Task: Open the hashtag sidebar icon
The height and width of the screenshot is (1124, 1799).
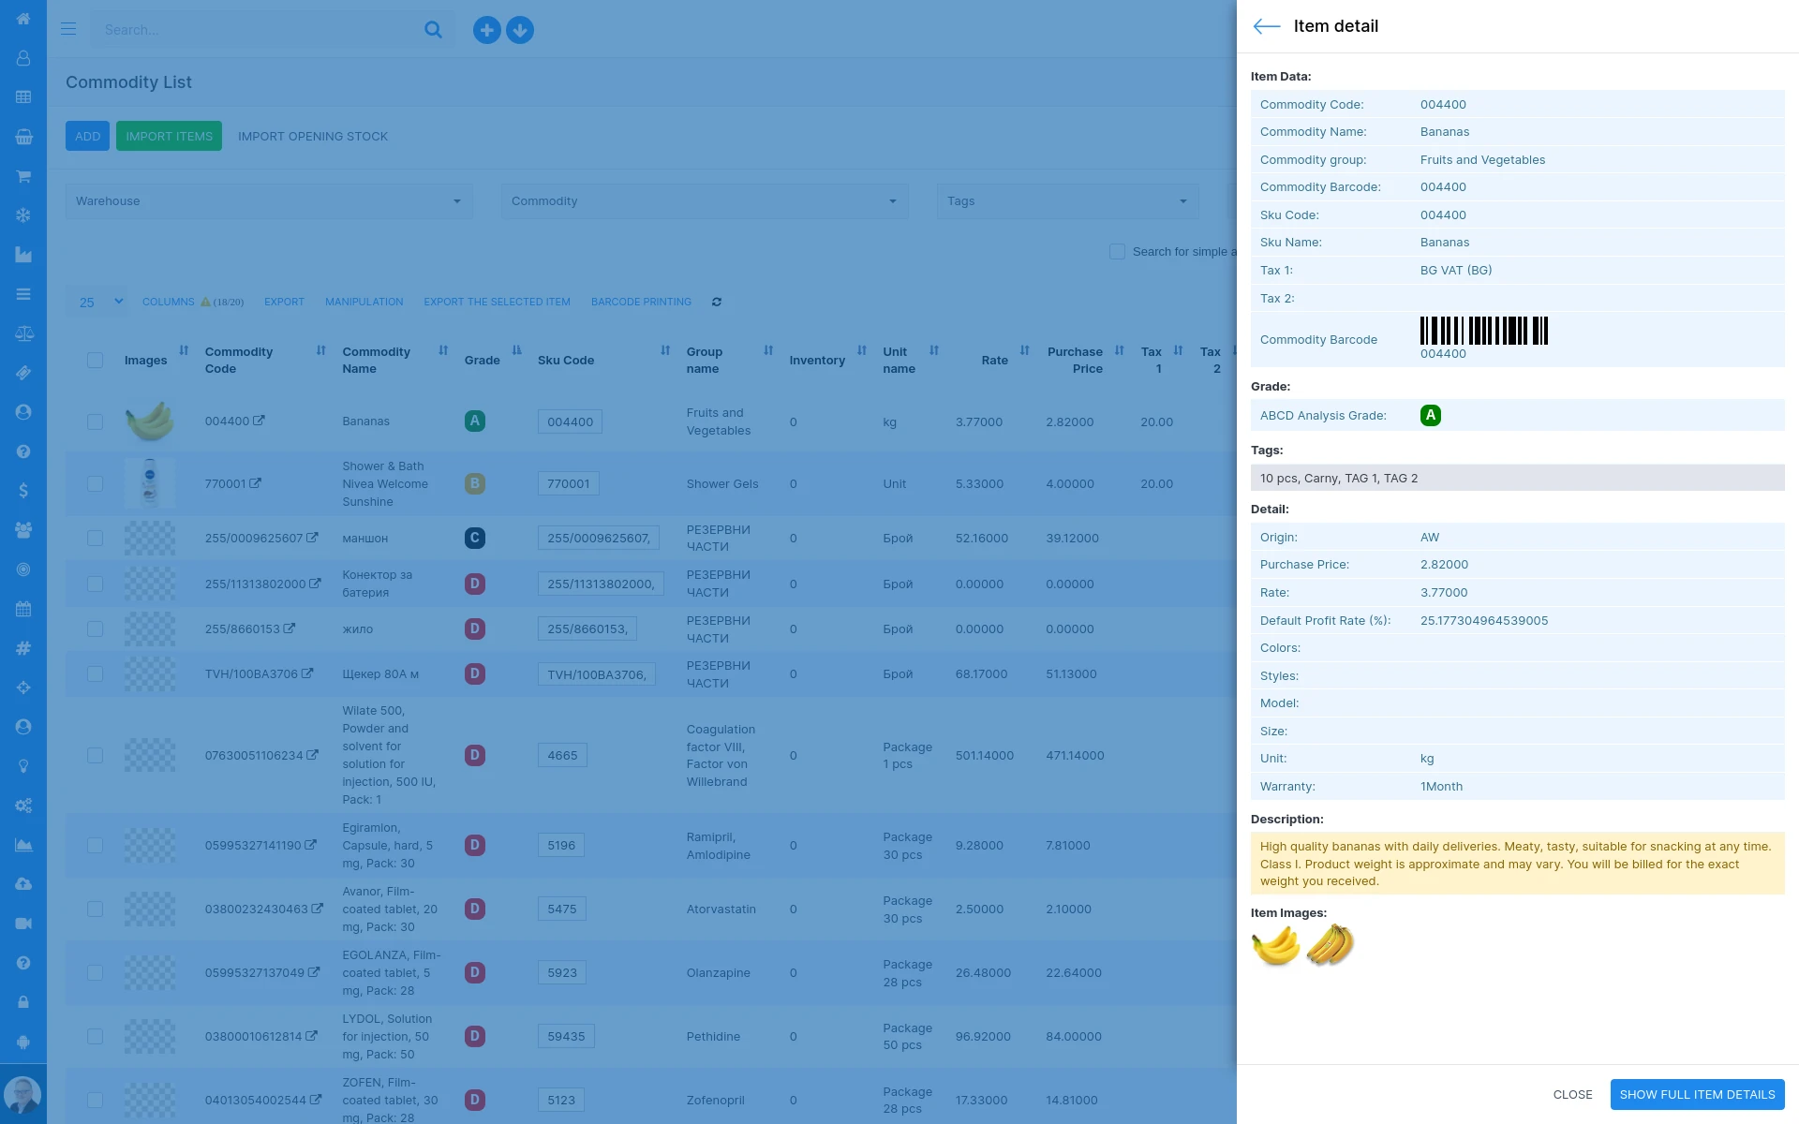Action: tap(23, 648)
